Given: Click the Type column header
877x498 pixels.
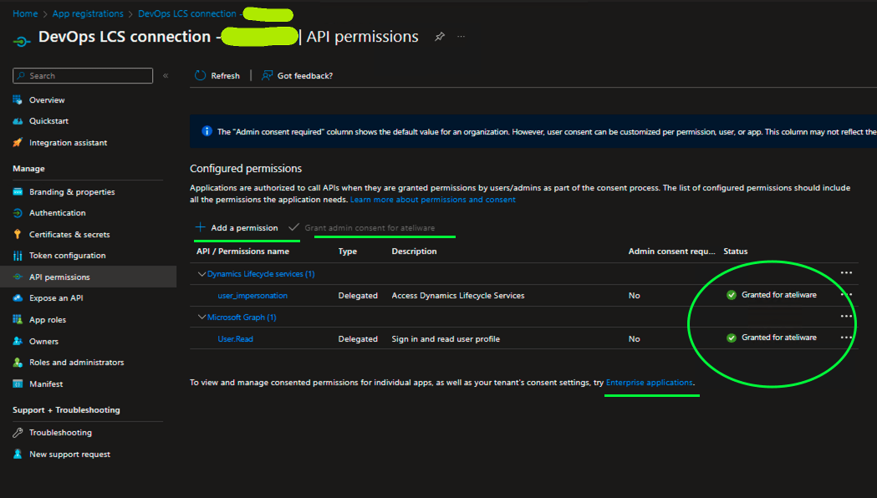Looking at the screenshot, I should point(347,252).
